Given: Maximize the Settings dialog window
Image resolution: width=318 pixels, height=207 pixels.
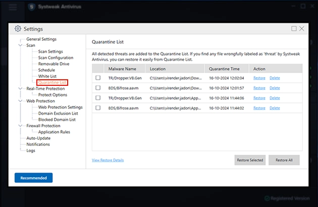Looking at the screenshot, I should tap(294, 29).
